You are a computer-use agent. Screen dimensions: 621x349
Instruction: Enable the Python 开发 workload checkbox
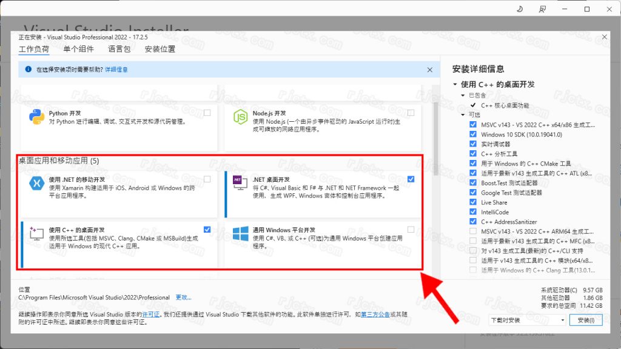pos(207,113)
